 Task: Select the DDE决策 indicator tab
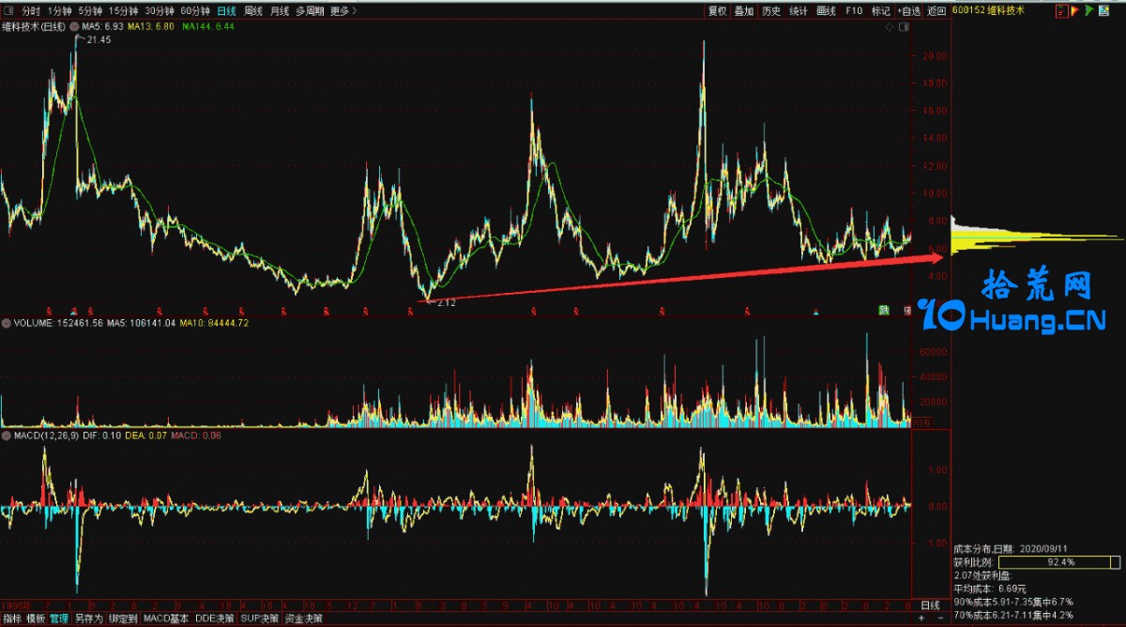pyautogui.click(x=215, y=619)
